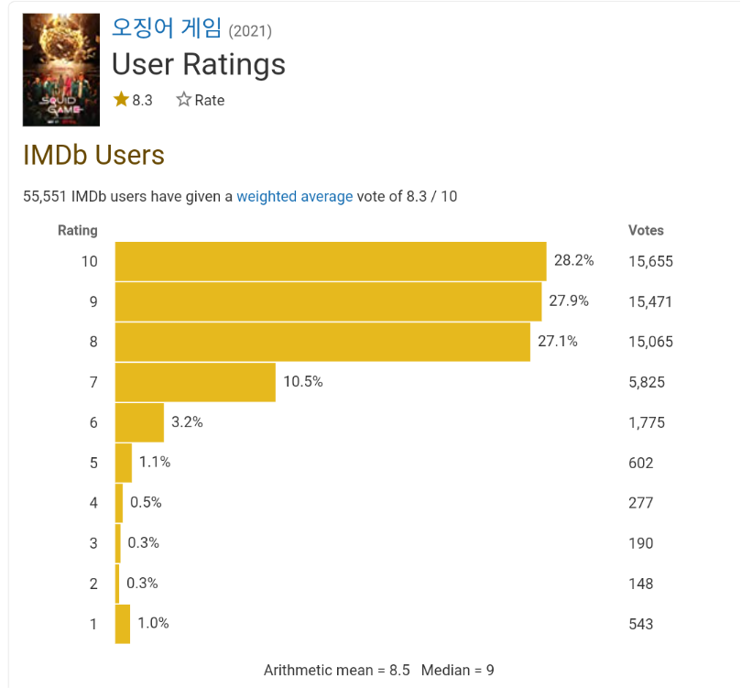Open the 오징어 게임 title link
741x688 pixels.
167,28
